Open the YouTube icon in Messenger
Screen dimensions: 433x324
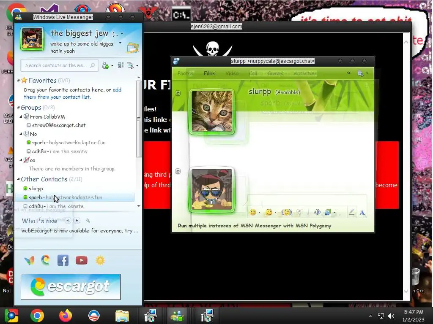click(82, 260)
